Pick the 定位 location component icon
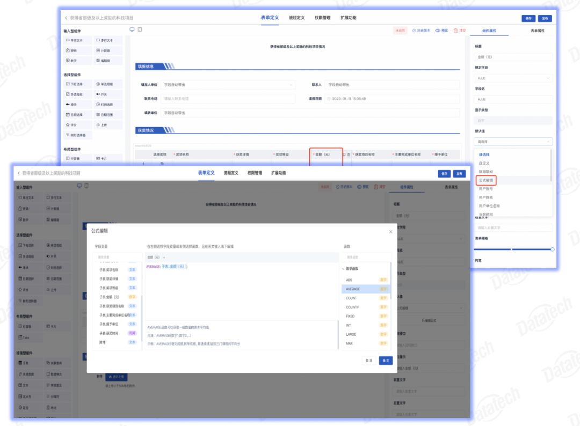 pos(20,408)
